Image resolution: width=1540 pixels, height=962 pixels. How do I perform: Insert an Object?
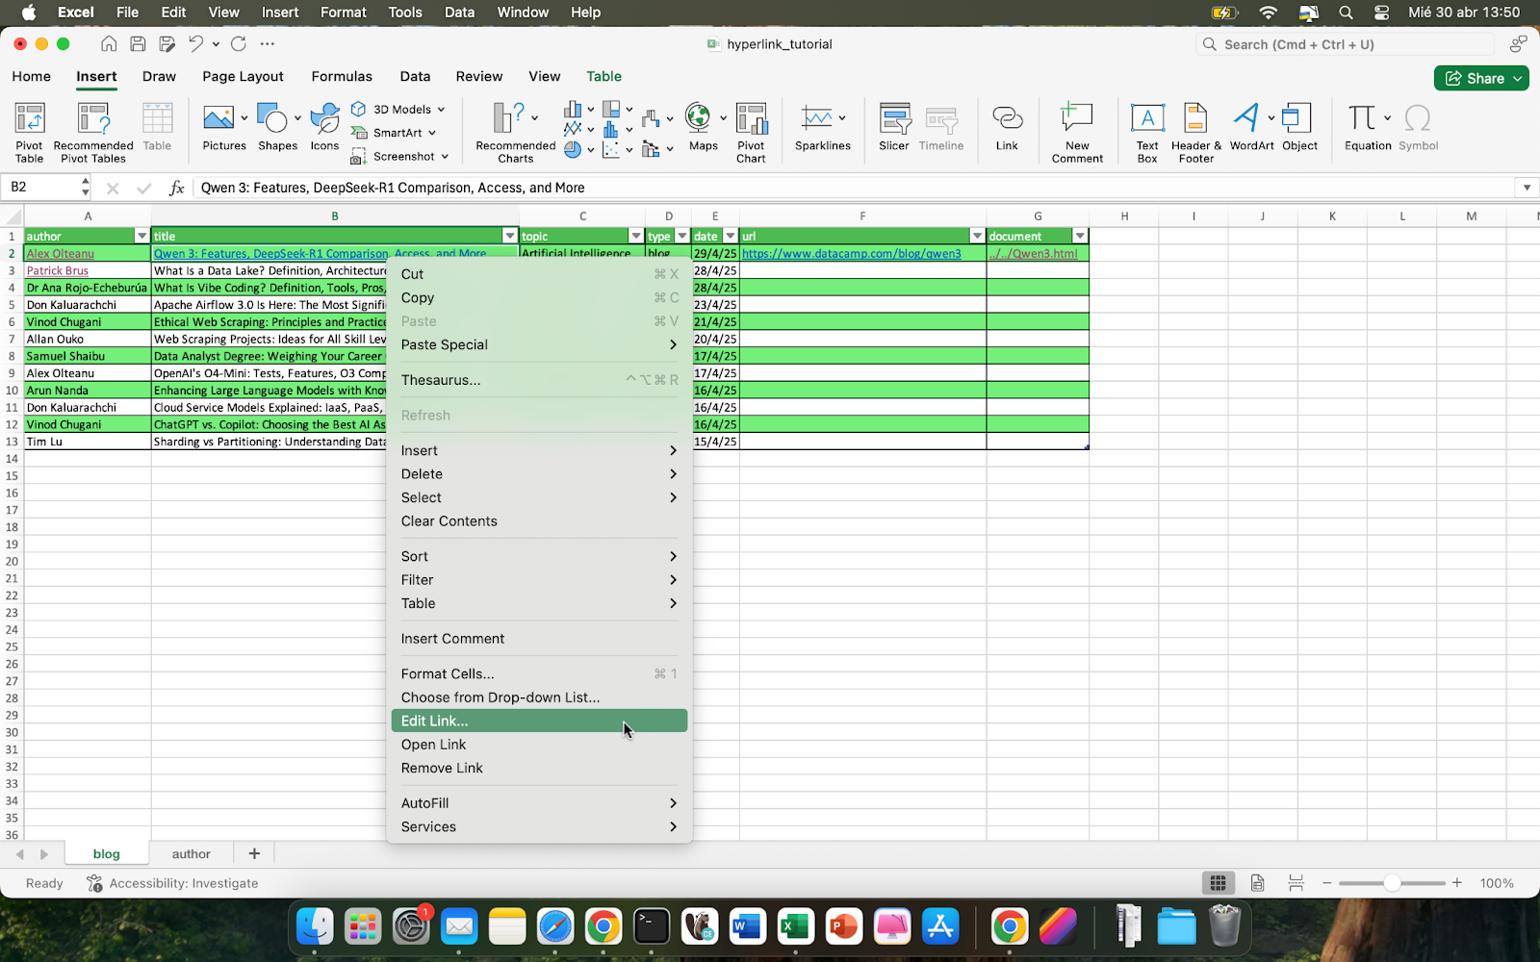tap(1299, 128)
